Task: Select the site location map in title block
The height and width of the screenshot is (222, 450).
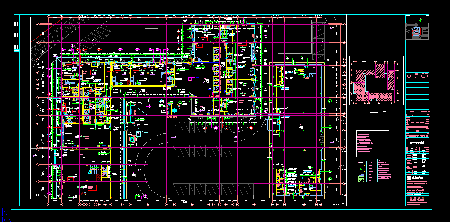Action: [418, 32]
